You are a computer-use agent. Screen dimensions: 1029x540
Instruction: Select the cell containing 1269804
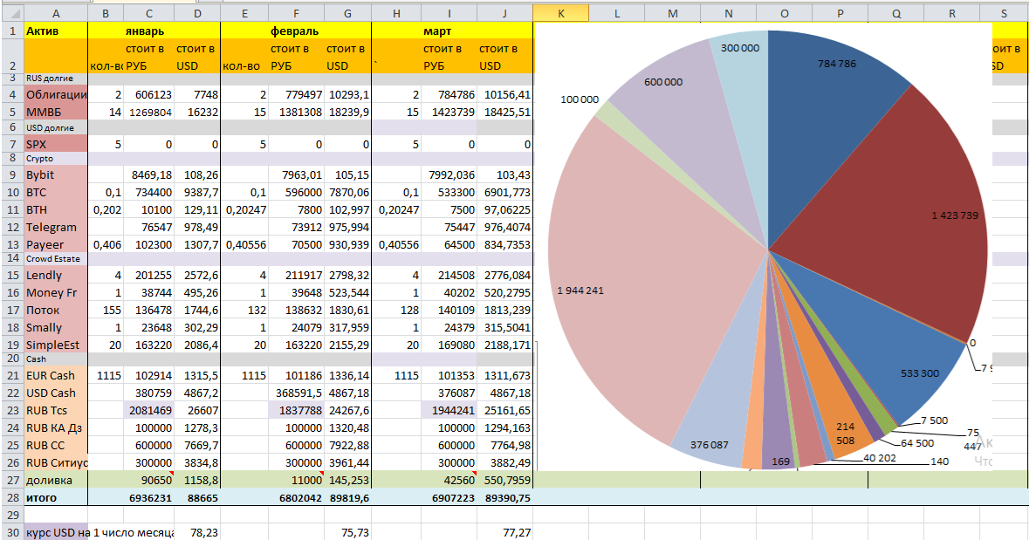click(149, 112)
